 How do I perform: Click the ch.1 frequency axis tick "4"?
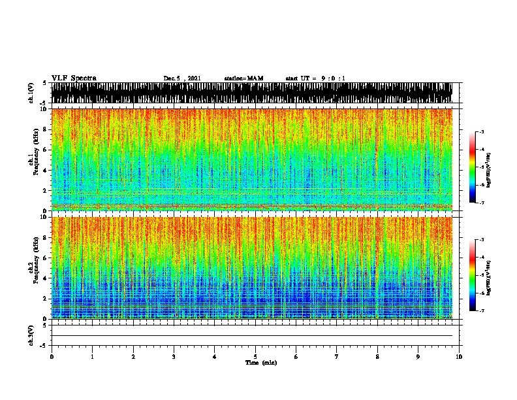(x=46, y=171)
